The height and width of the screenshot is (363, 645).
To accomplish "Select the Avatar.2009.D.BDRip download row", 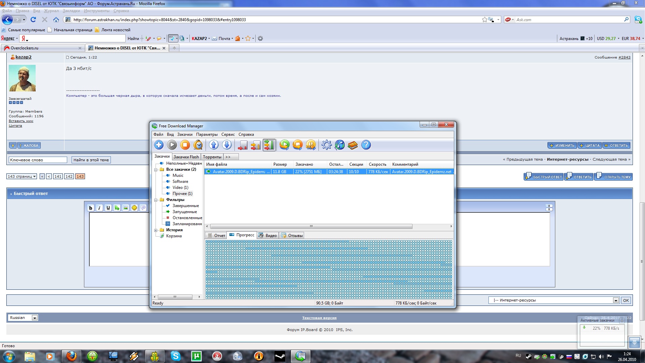I will pyautogui.click(x=329, y=172).
